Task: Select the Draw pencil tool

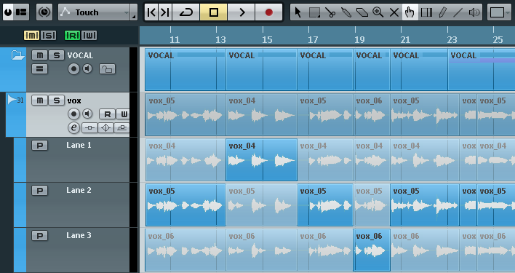Action: pyautogui.click(x=442, y=12)
